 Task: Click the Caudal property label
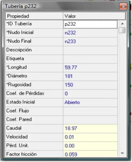(x=14, y=128)
